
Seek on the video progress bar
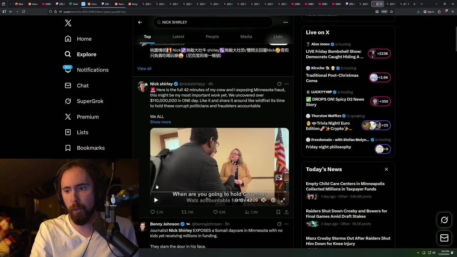pos(219,192)
